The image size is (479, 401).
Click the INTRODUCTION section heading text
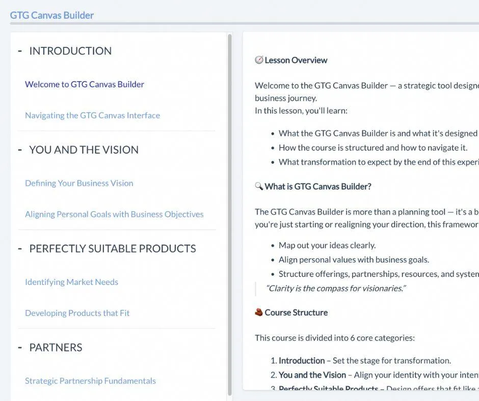tap(70, 51)
